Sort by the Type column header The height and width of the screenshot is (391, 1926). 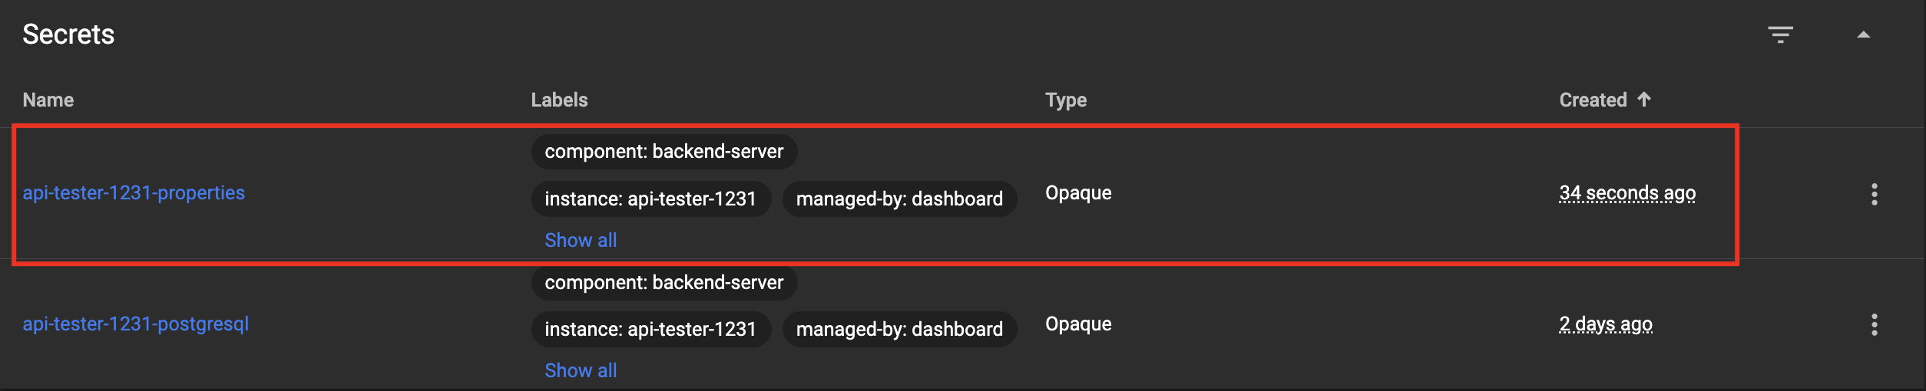[x=1066, y=100]
